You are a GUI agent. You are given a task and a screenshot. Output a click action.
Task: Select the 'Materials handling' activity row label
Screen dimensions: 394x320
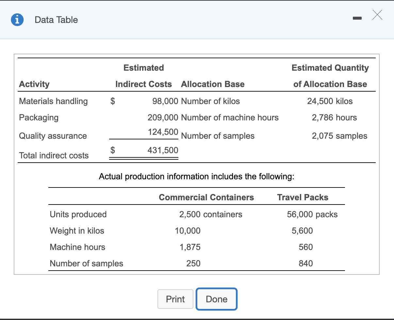pos(53,101)
